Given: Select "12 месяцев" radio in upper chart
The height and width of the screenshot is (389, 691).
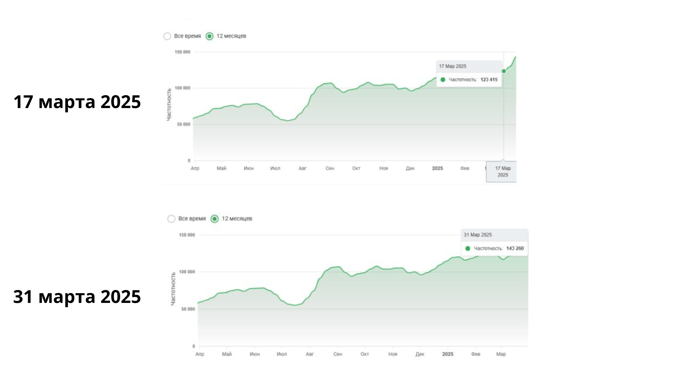Looking at the screenshot, I should coord(209,36).
